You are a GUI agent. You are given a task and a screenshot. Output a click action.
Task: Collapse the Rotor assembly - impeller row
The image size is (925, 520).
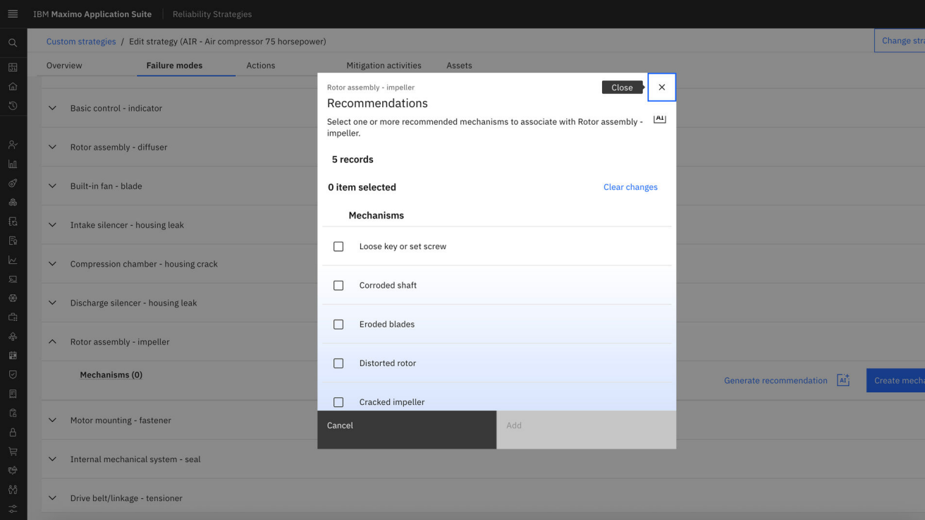coord(52,342)
